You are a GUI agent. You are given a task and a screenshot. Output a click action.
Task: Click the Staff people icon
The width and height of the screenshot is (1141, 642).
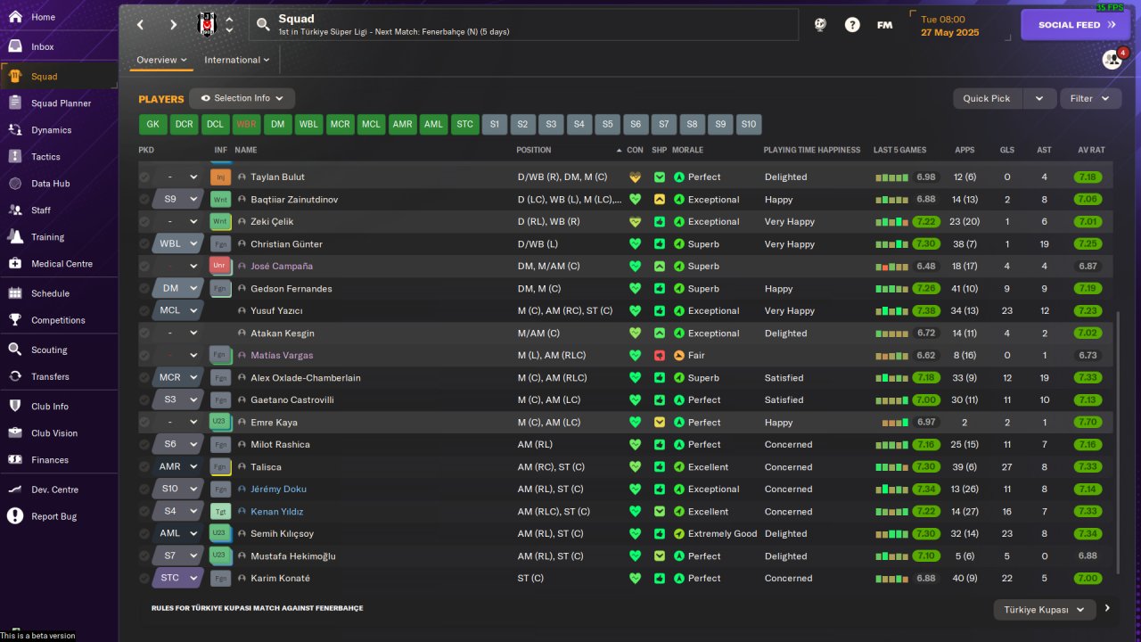(x=15, y=210)
